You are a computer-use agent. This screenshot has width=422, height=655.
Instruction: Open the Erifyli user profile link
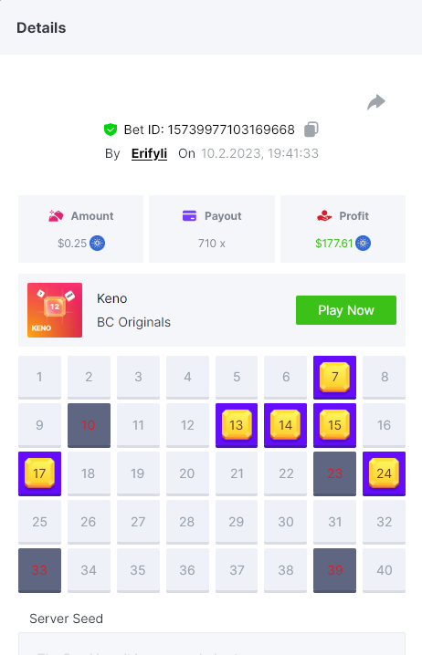point(149,154)
